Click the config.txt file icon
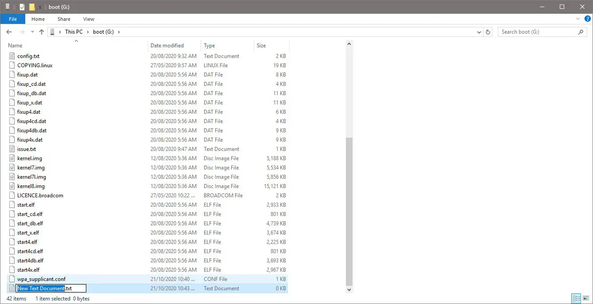 [x=12, y=56]
